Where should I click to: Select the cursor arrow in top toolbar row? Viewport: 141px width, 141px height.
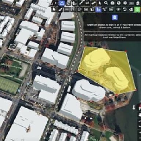100,3
